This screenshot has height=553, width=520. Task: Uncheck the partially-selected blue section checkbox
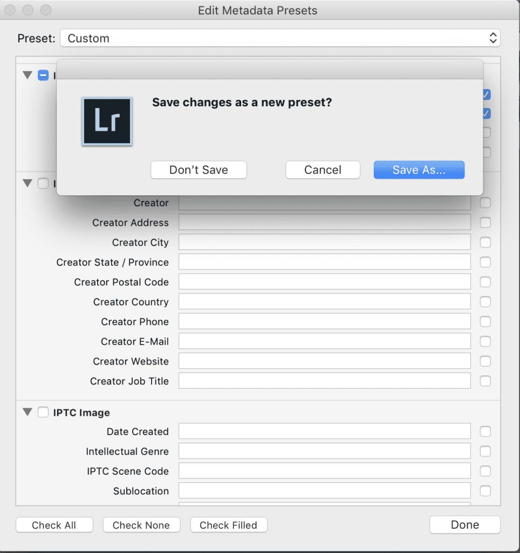(x=43, y=75)
